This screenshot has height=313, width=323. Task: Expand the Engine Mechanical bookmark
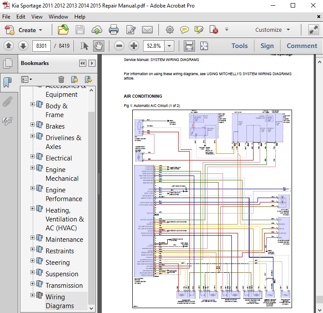click(32, 168)
